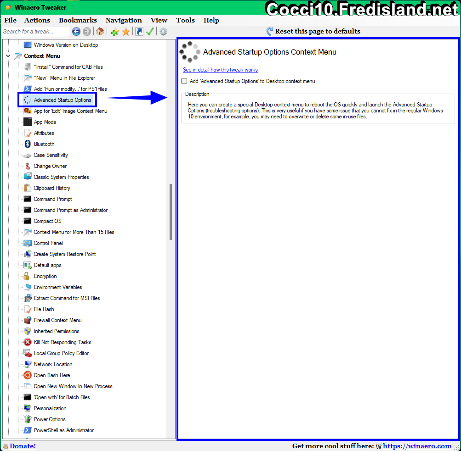Screen dimensions: 461x451
Task: Open the Help menu
Action: tap(211, 20)
